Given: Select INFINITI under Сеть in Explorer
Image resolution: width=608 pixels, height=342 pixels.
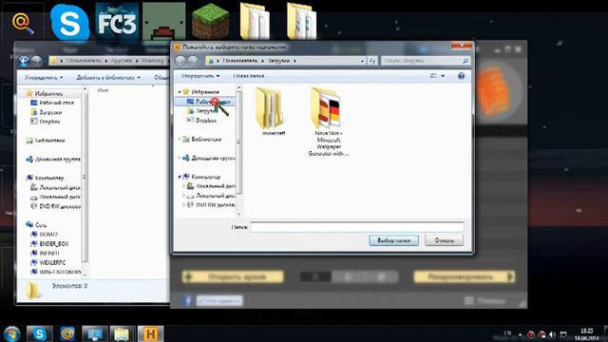Looking at the screenshot, I should [49, 254].
